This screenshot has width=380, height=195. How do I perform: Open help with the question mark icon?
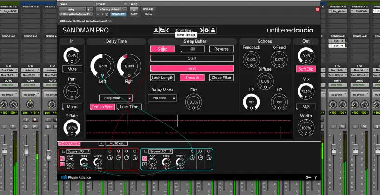coord(315,177)
